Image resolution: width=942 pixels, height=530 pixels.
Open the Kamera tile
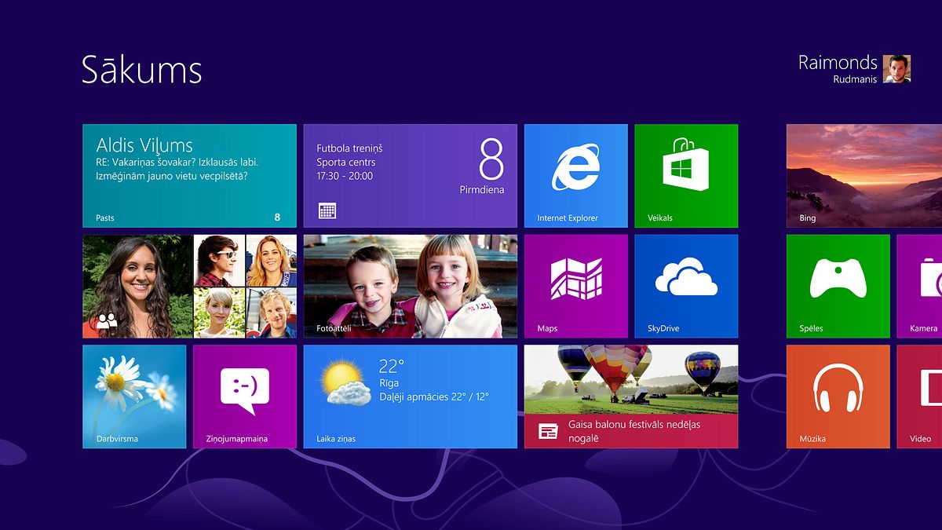pyautogui.click(x=919, y=287)
